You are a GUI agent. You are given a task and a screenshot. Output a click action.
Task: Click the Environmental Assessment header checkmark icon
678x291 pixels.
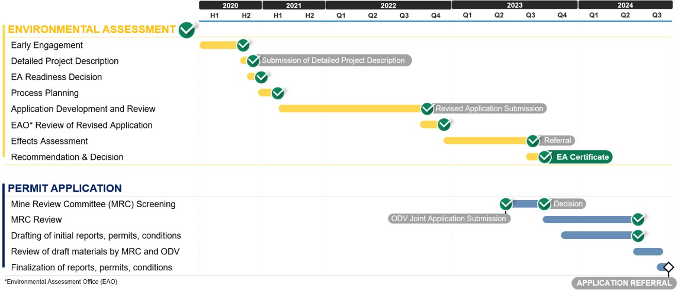click(x=187, y=30)
